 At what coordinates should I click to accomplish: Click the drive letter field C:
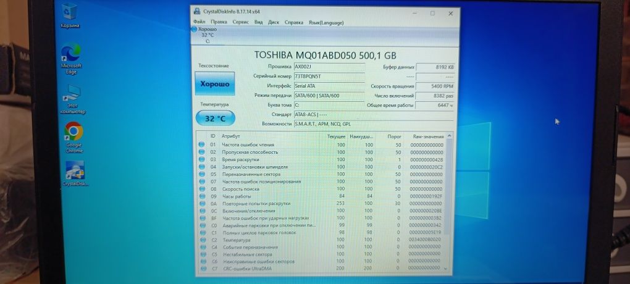click(329, 105)
